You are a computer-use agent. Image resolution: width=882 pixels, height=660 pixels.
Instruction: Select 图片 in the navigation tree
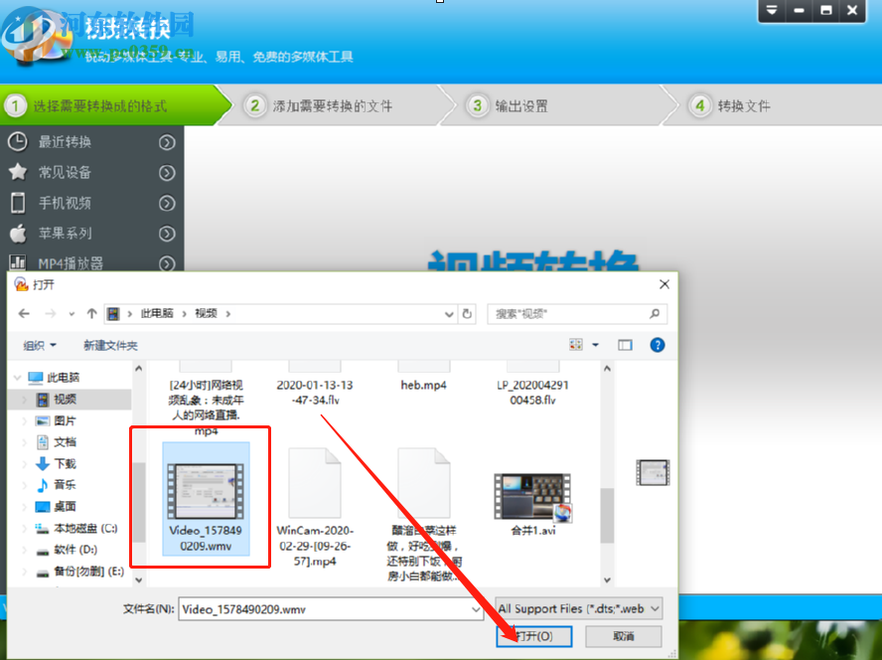65,420
